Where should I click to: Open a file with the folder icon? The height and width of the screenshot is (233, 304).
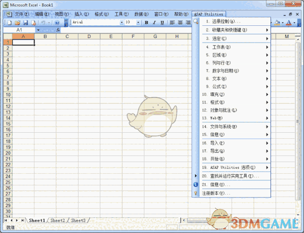pyautogui.click(x=17, y=23)
